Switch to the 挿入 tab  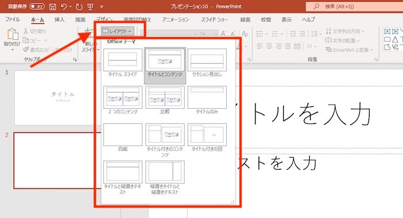59,20
